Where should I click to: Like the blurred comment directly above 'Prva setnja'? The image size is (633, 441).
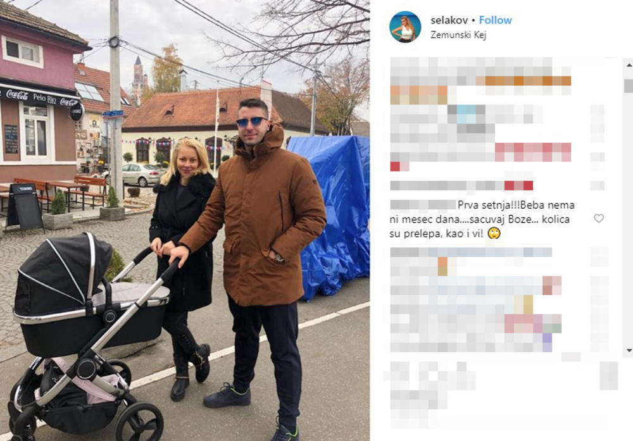597,185
